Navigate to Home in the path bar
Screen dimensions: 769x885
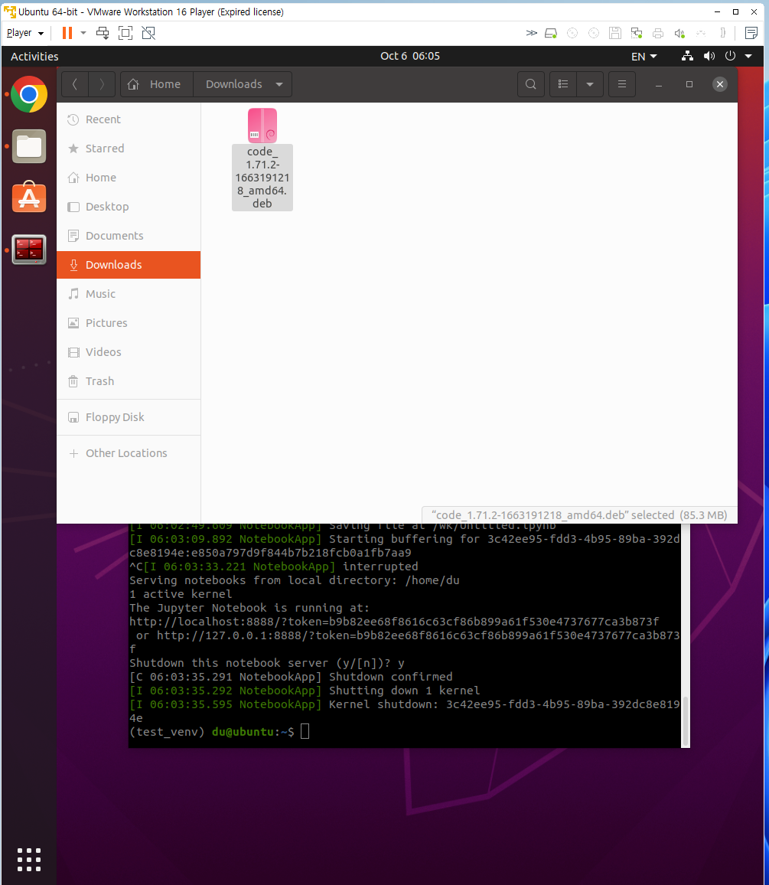[x=157, y=84]
